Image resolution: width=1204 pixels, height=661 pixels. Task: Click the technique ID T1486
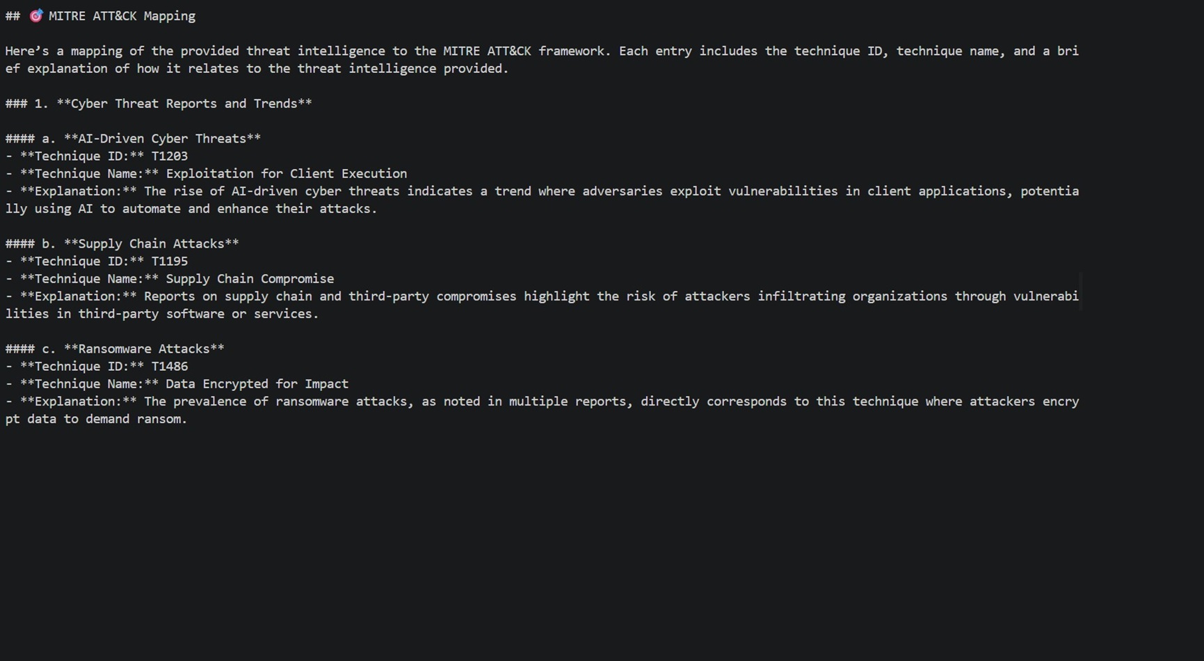click(169, 366)
